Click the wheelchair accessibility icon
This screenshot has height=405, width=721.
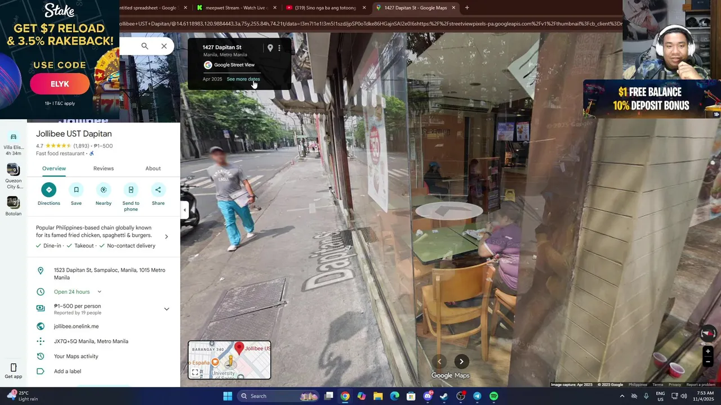(x=92, y=154)
